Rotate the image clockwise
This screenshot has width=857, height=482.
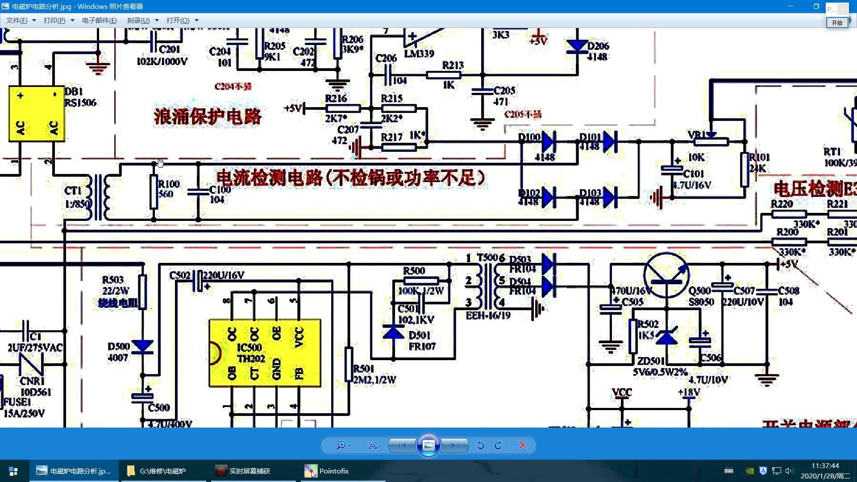click(x=498, y=445)
